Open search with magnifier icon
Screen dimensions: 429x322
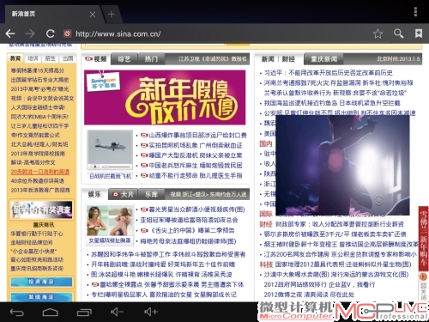(398, 33)
